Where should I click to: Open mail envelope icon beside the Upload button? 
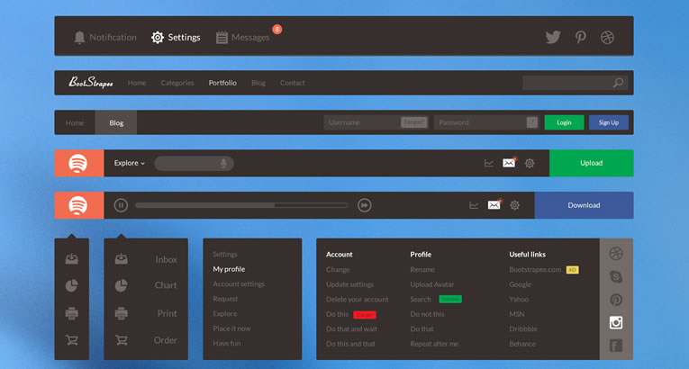tap(509, 163)
